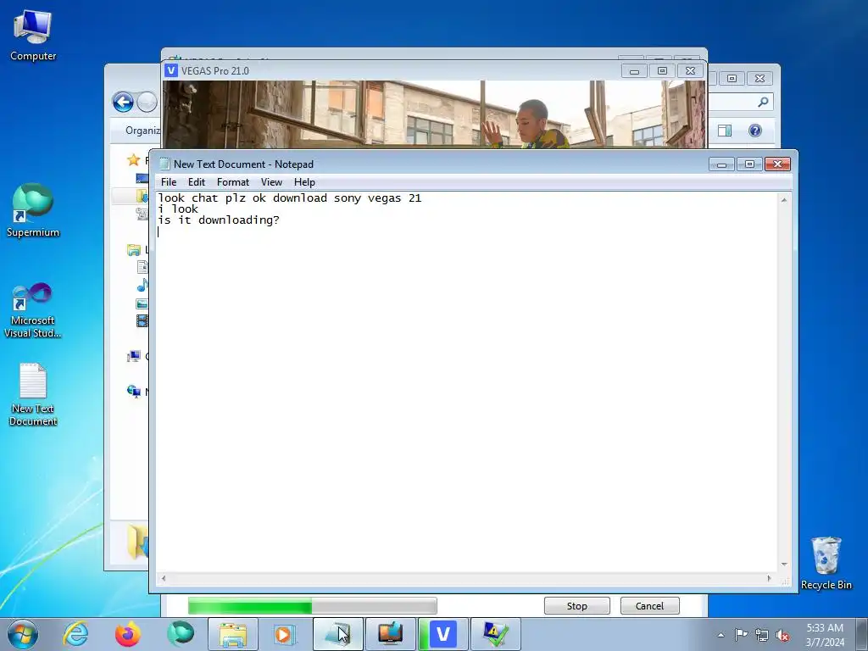Open the Microsoft Visual Studio shortcut
Image resolution: width=868 pixels, height=651 pixels.
pos(33,310)
